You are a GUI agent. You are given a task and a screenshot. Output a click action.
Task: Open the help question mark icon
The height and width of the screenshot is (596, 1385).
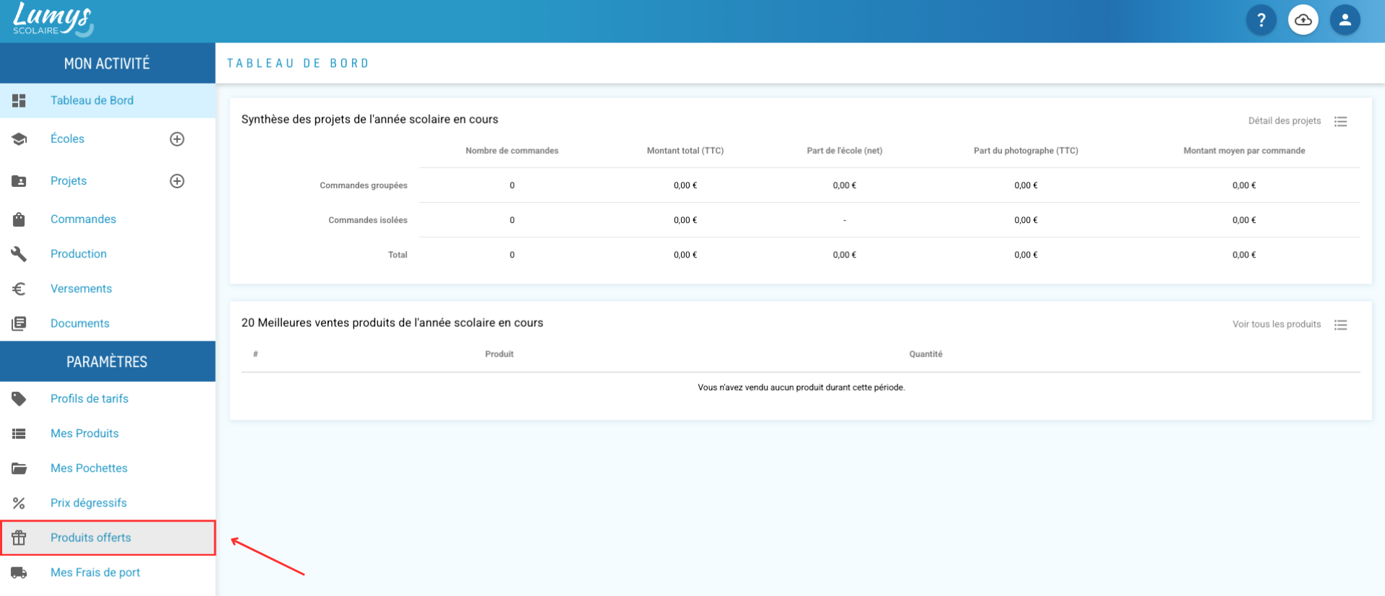[1261, 20]
